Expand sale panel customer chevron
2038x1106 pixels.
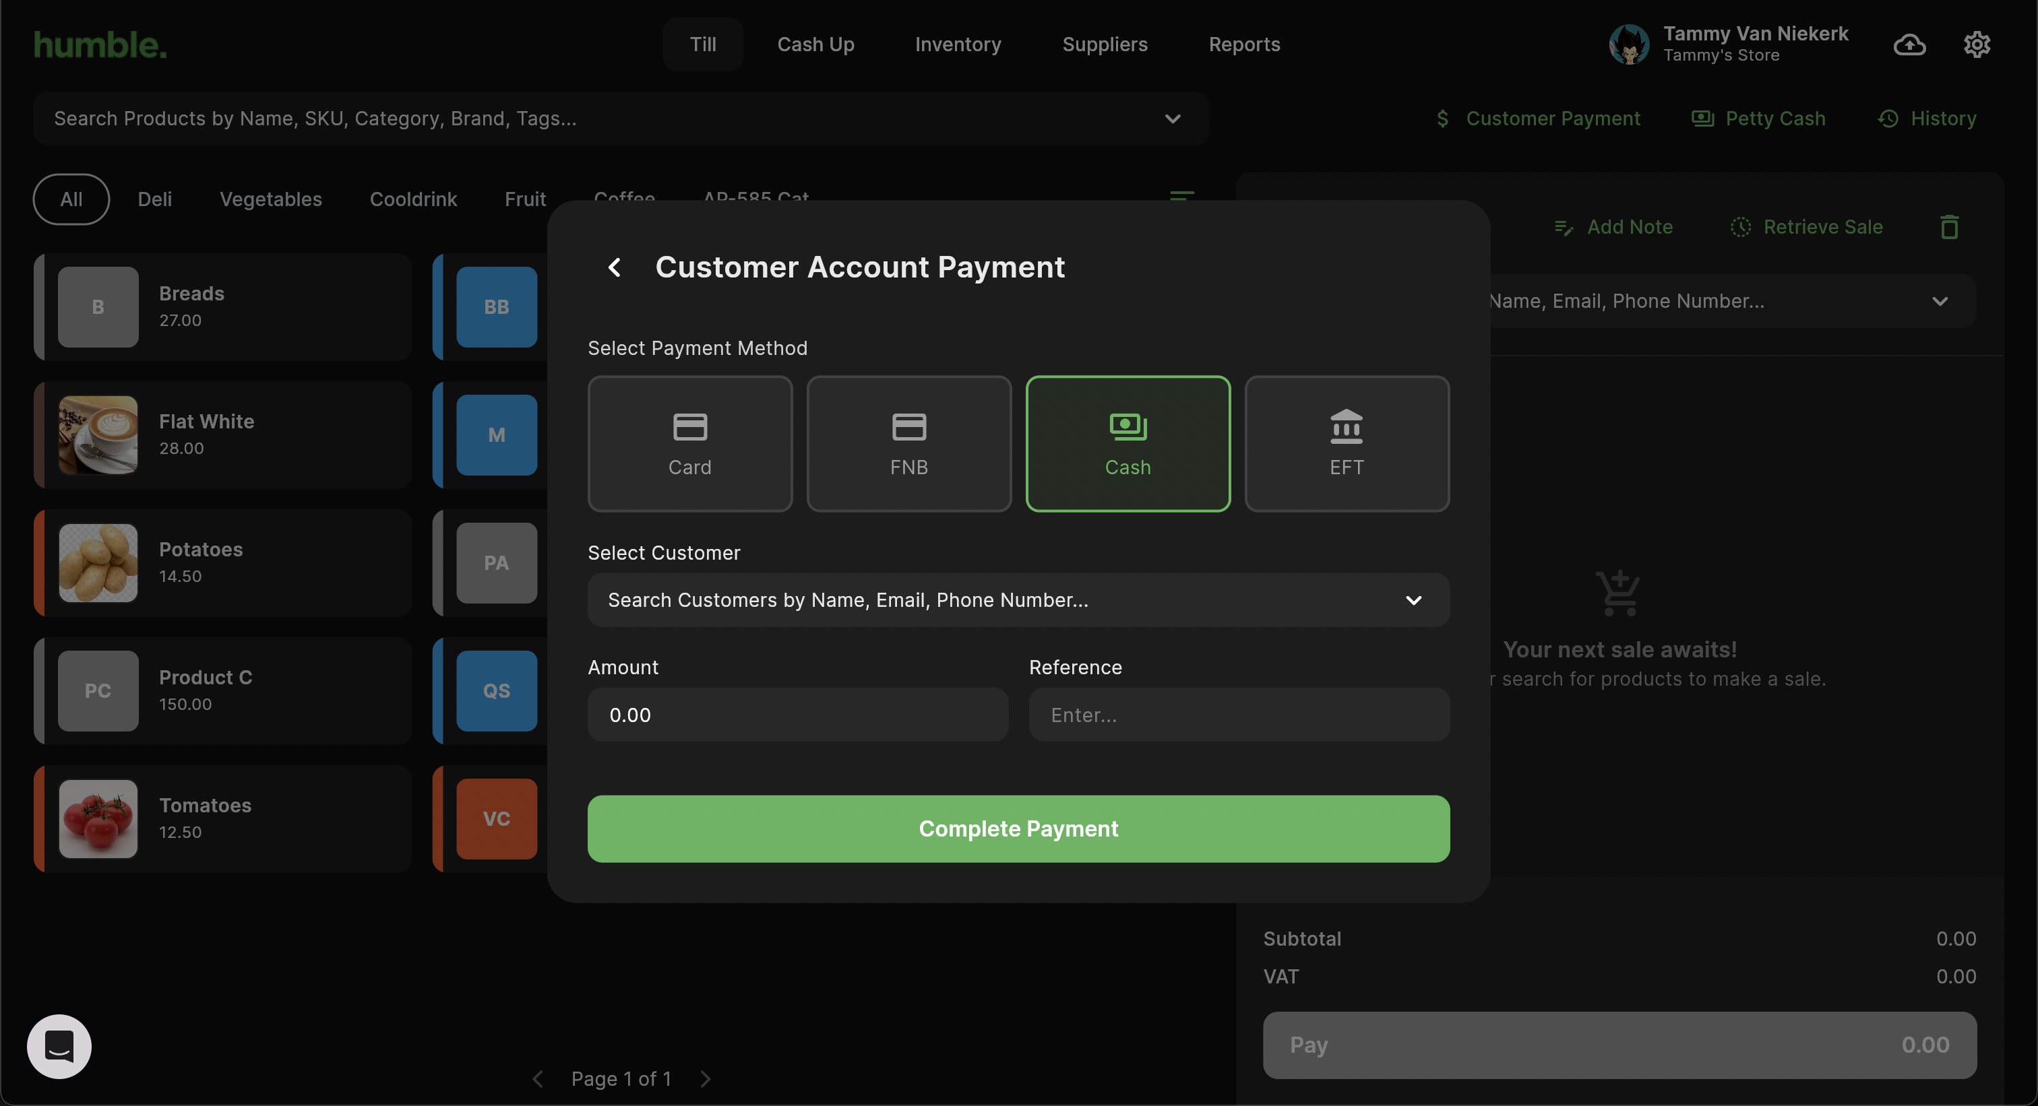click(x=1940, y=301)
